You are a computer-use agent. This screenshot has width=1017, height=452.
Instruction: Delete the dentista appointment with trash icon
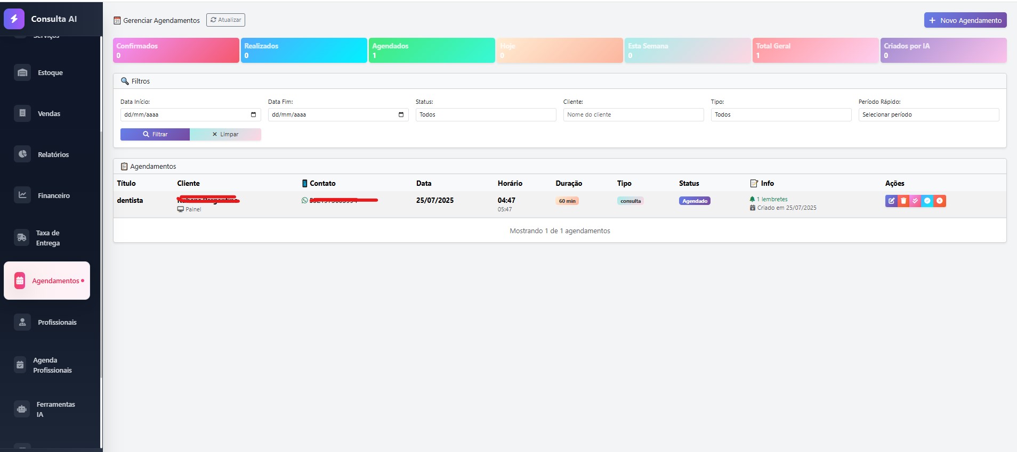pos(903,201)
